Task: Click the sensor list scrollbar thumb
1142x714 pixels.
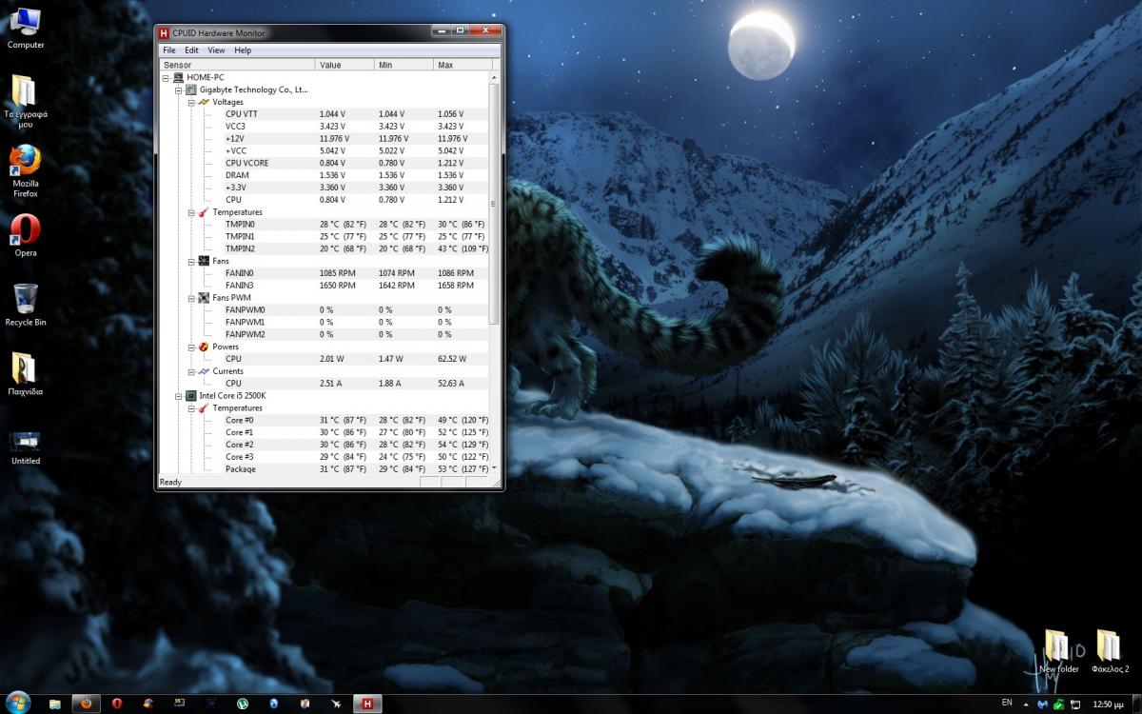Action: (494, 204)
